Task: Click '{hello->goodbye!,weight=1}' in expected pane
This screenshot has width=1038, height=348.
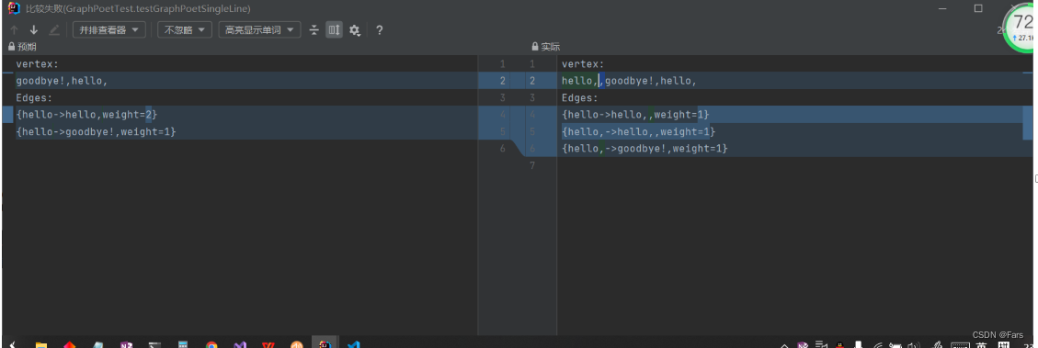Action: (x=96, y=131)
